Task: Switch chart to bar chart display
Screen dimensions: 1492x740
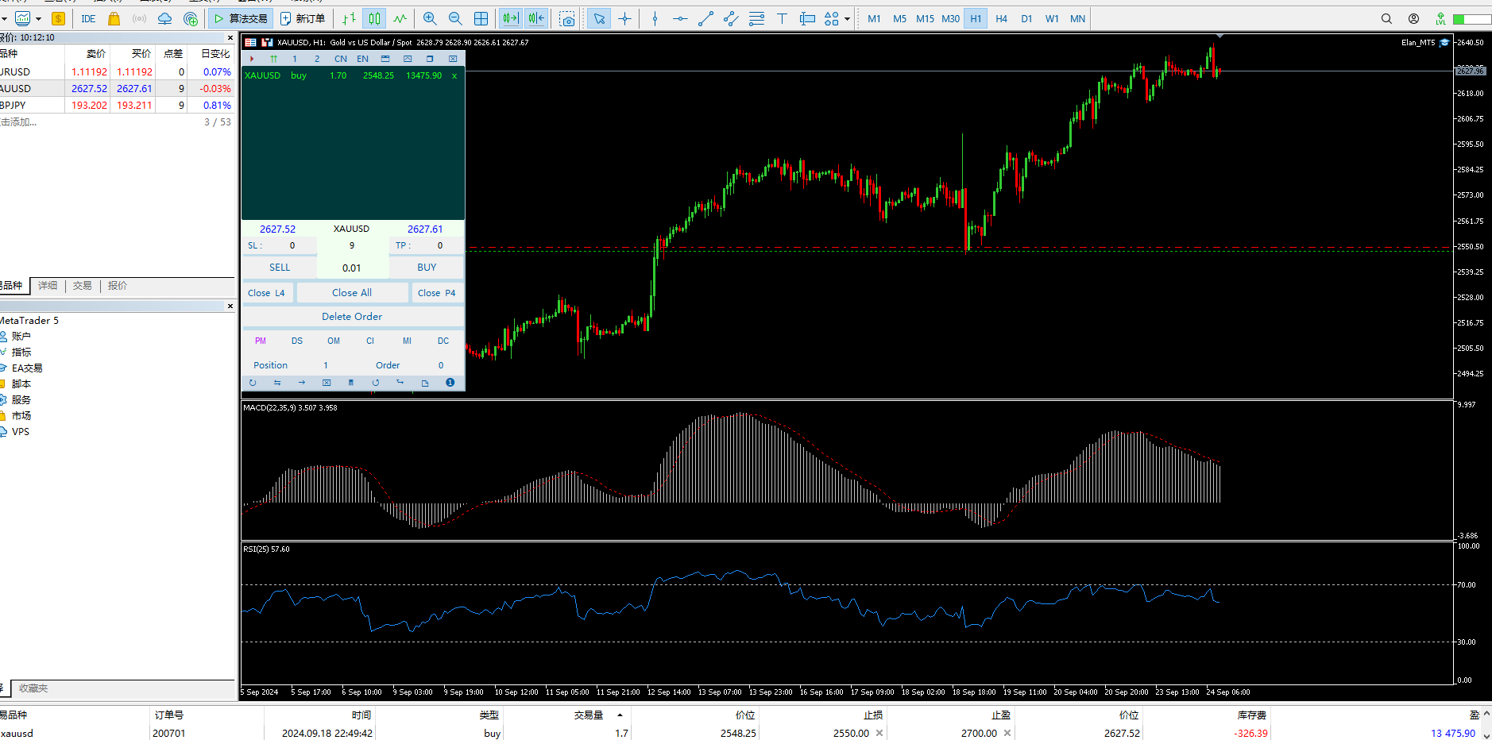Action: tap(349, 18)
